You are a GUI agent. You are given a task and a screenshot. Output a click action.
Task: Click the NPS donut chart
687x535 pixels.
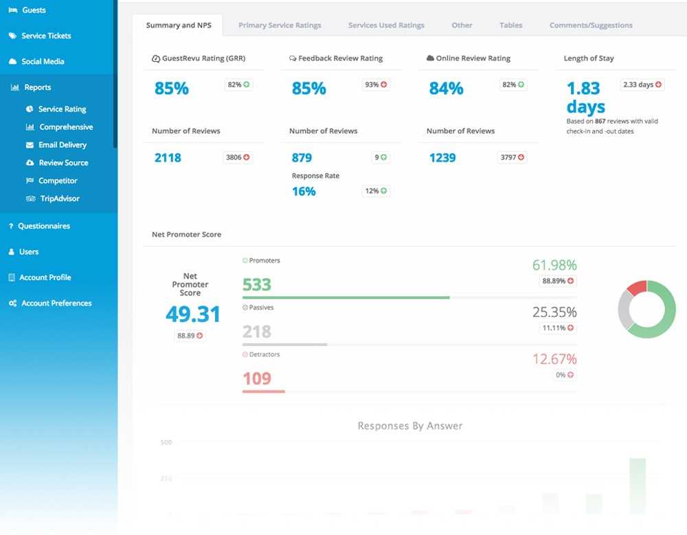pos(646,309)
